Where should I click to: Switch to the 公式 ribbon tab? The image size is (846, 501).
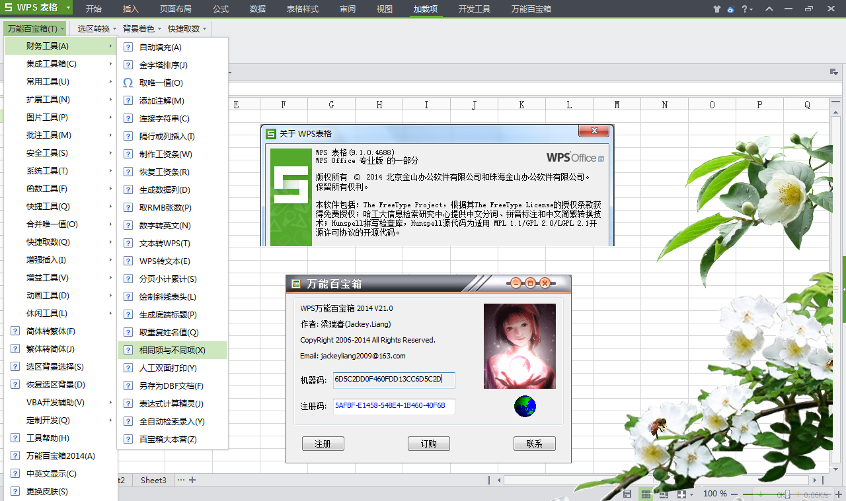(x=221, y=9)
